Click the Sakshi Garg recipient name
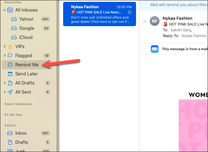 (x=181, y=30)
